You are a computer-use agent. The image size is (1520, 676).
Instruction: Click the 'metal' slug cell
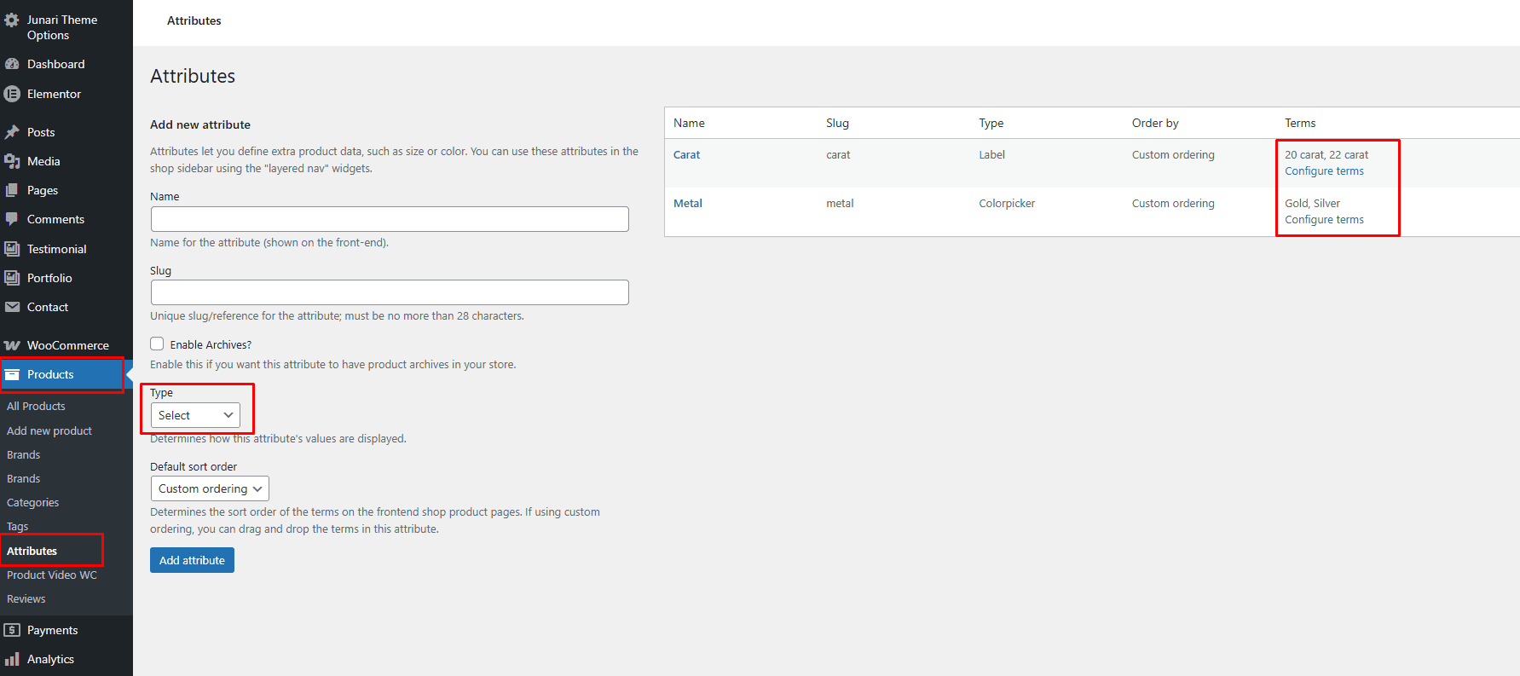[840, 203]
